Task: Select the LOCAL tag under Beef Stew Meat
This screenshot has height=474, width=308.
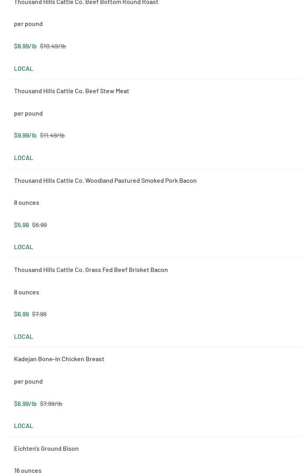Action: coord(24,158)
